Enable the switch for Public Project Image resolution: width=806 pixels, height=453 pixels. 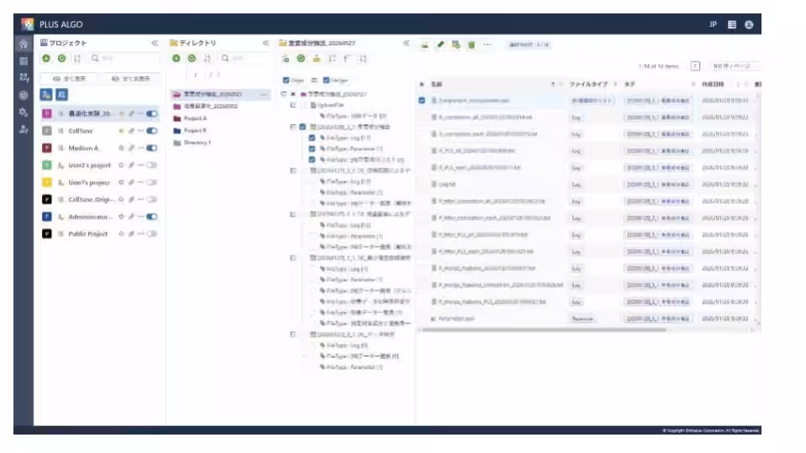tap(152, 234)
